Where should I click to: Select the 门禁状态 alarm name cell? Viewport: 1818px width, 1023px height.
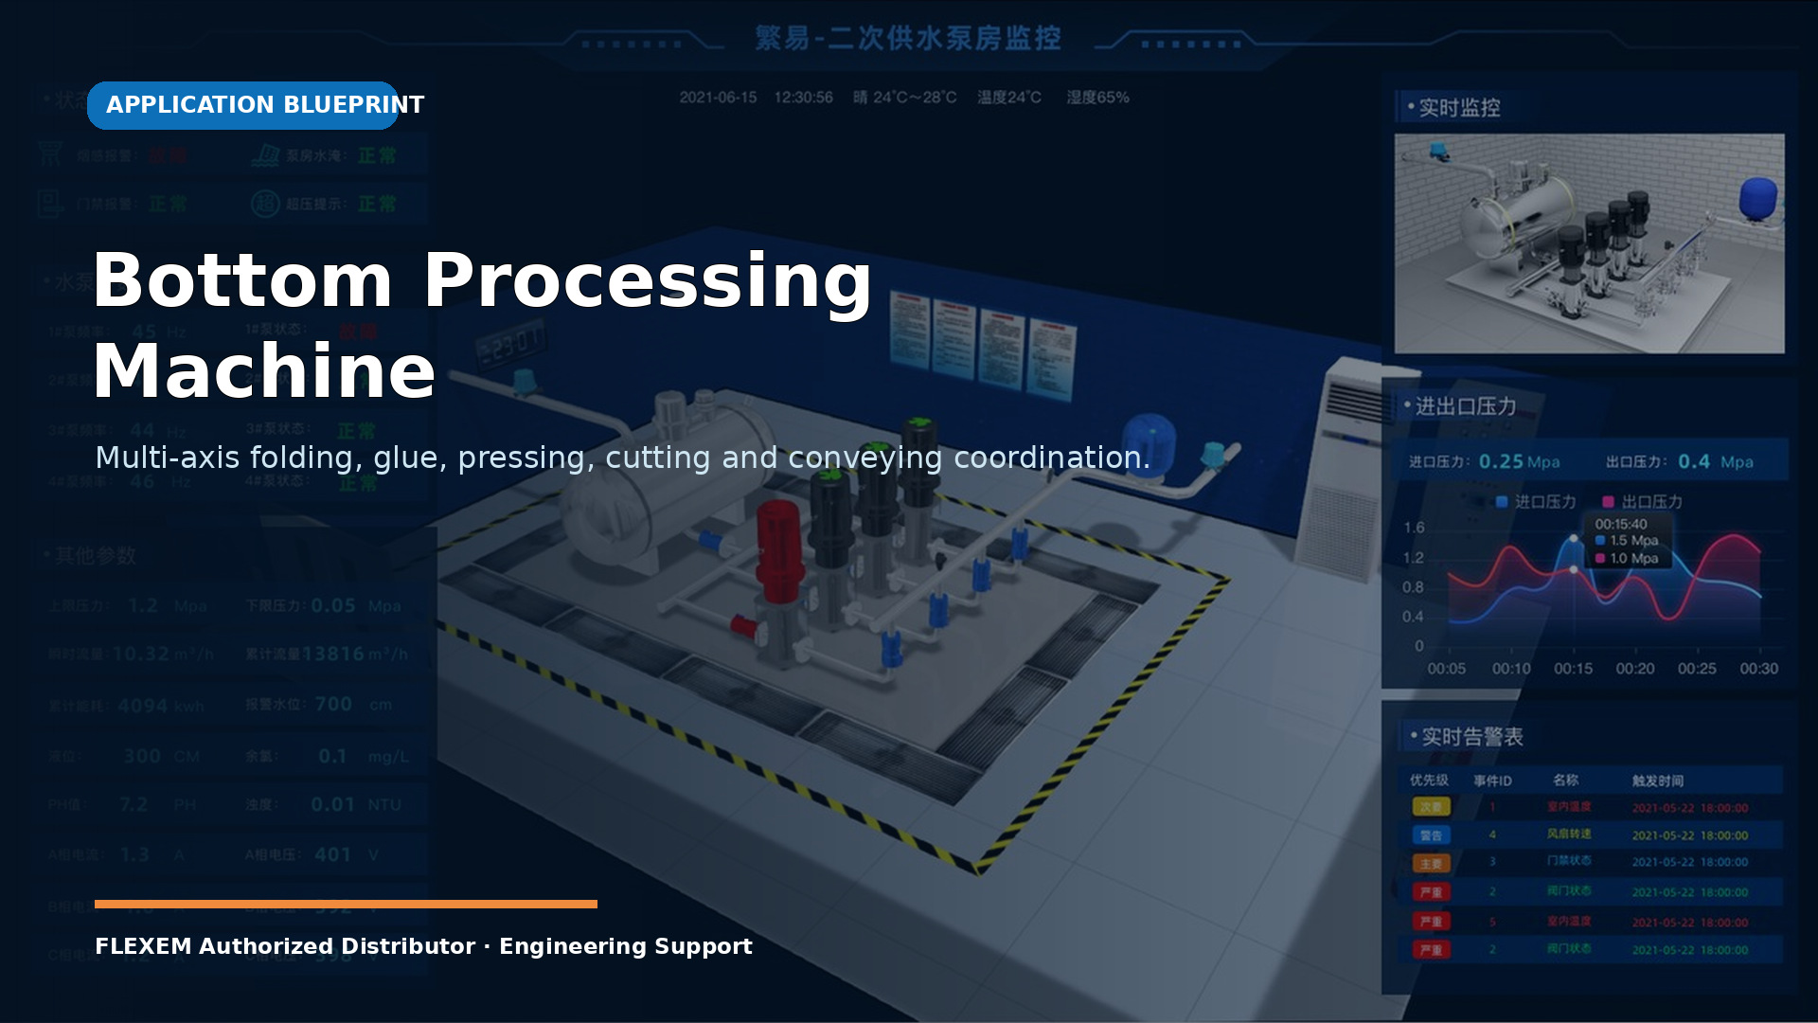1569,861
